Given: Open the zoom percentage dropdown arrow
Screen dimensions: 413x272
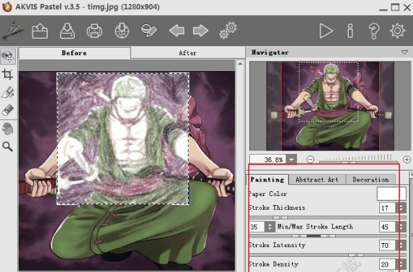Looking at the screenshot, I should click(291, 159).
